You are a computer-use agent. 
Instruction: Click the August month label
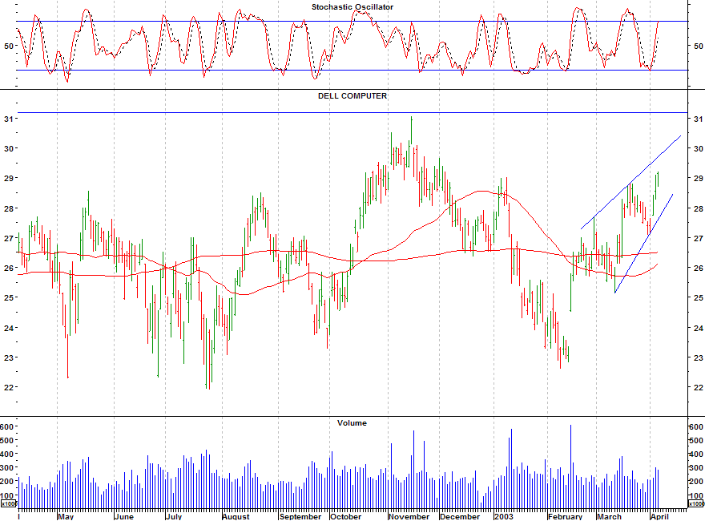236,516
